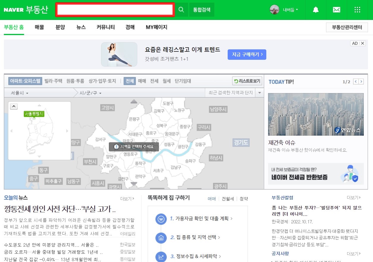
Task: Show previous TODAY TIP item
Action: tap(355, 81)
